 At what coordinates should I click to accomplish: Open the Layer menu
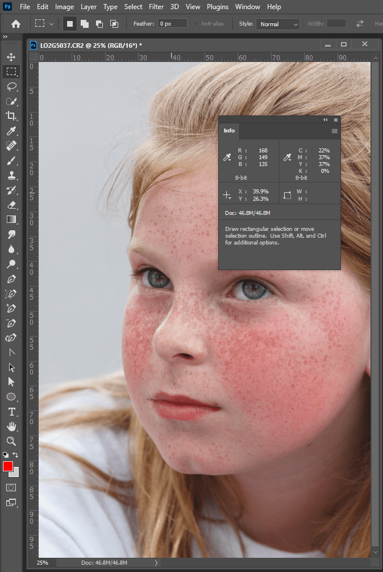point(89,7)
